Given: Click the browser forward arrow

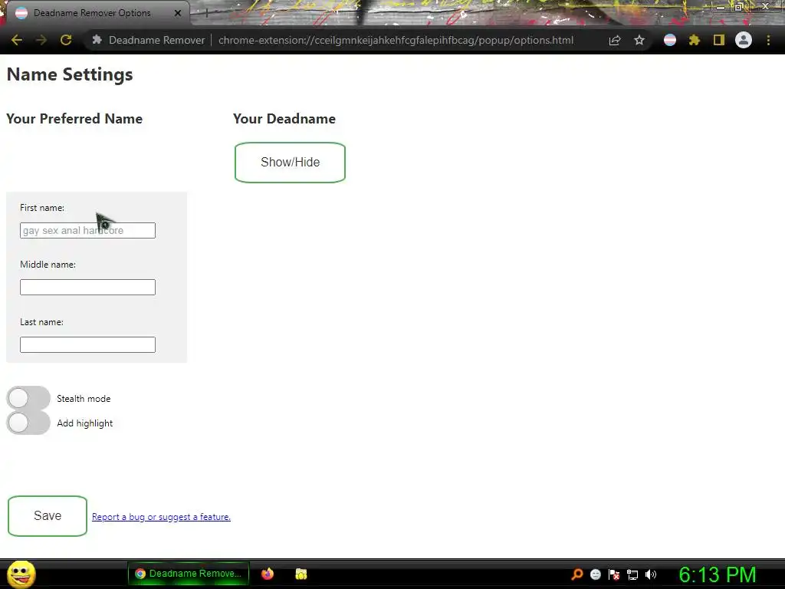Looking at the screenshot, I should 41,40.
